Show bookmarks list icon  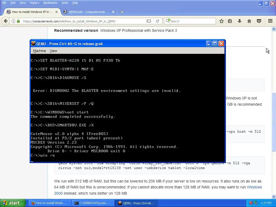click(230, 21)
